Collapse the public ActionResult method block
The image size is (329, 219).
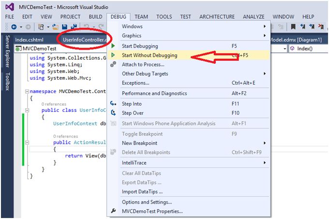click(x=27, y=142)
